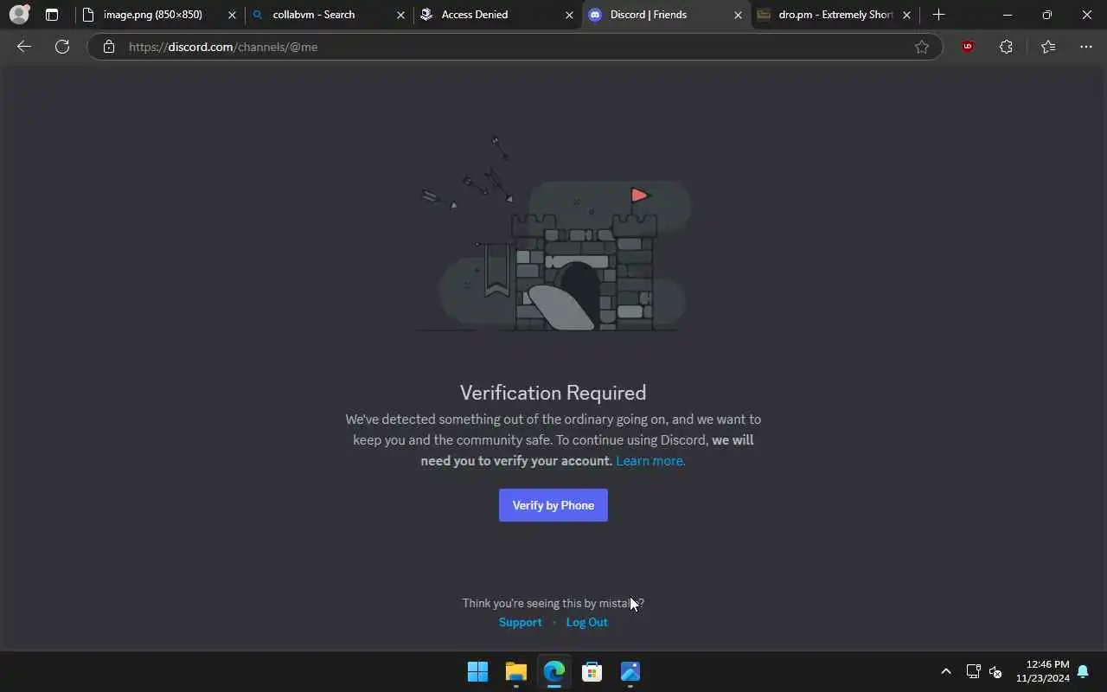Close the dro.pm tab
This screenshot has height=692, width=1107.
(906, 15)
